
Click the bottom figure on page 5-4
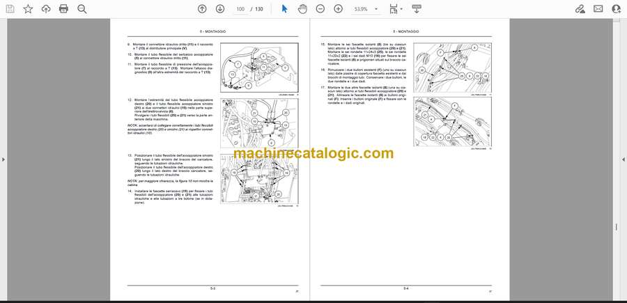(x=453, y=121)
